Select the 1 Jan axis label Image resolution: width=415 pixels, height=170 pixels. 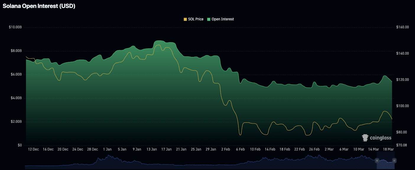(x=107, y=149)
